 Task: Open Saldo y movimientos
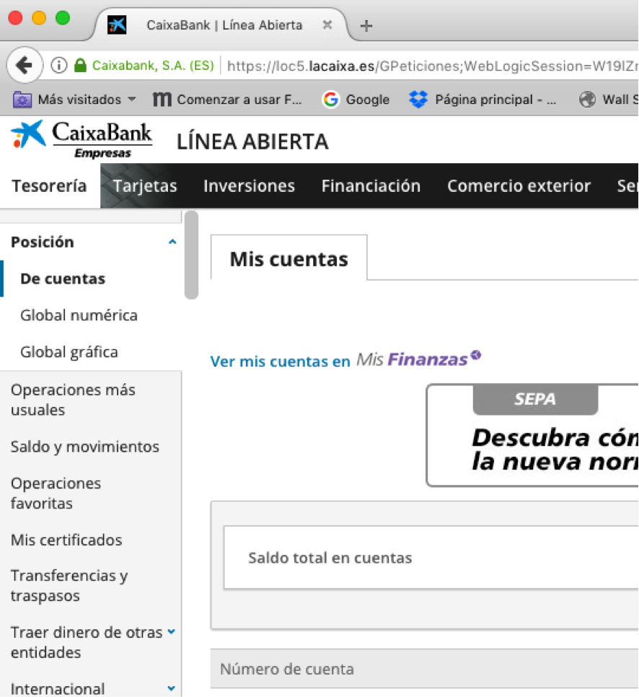84,447
